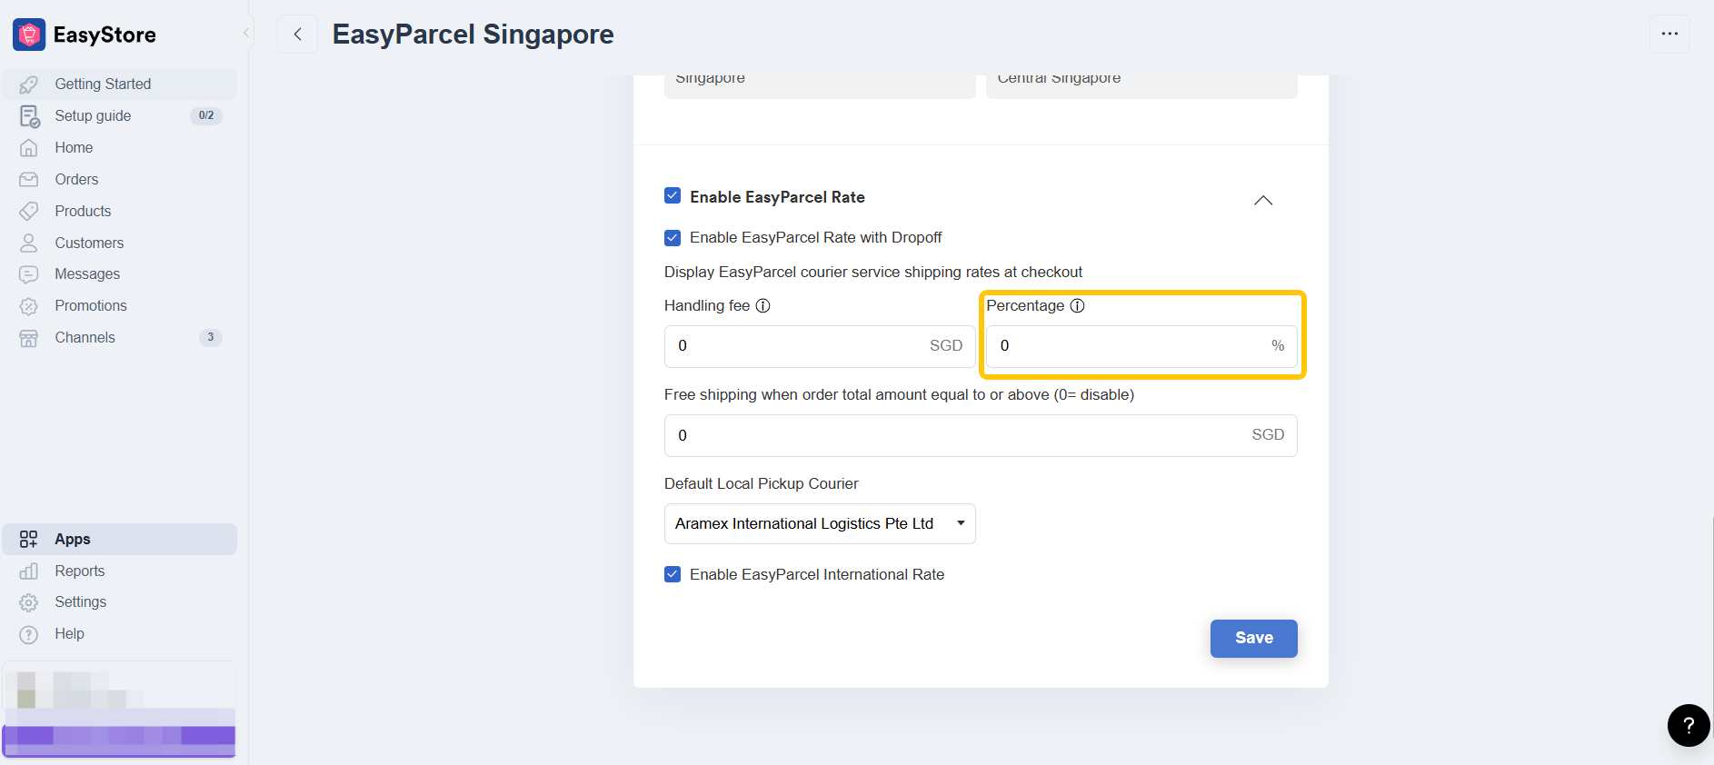Viewport: 1714px width, 765px height.
Task: Open Getting Started menu item
Action: (x=120, y=84)
